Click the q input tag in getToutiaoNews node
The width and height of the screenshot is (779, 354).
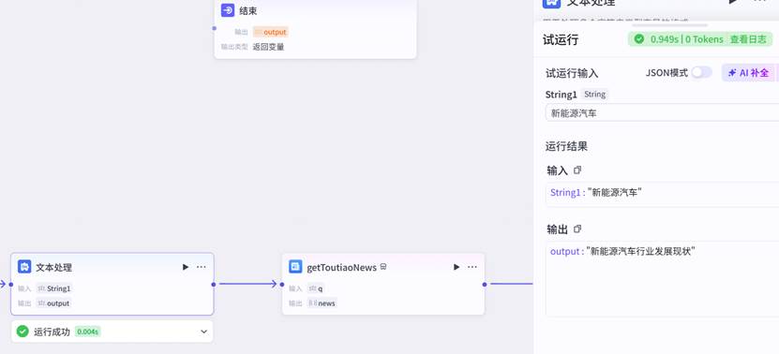coord(316,288)
